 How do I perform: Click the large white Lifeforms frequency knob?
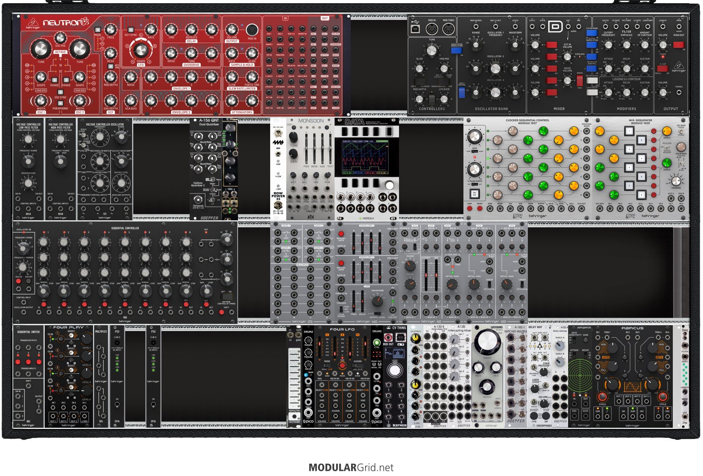click(488, 342)
